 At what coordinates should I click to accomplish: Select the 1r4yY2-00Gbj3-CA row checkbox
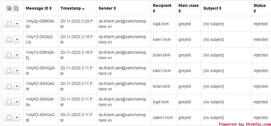(x=9, y=39)
